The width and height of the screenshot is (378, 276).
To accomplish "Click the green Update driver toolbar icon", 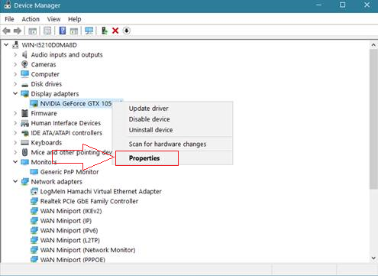I will (x=105, y=31).
